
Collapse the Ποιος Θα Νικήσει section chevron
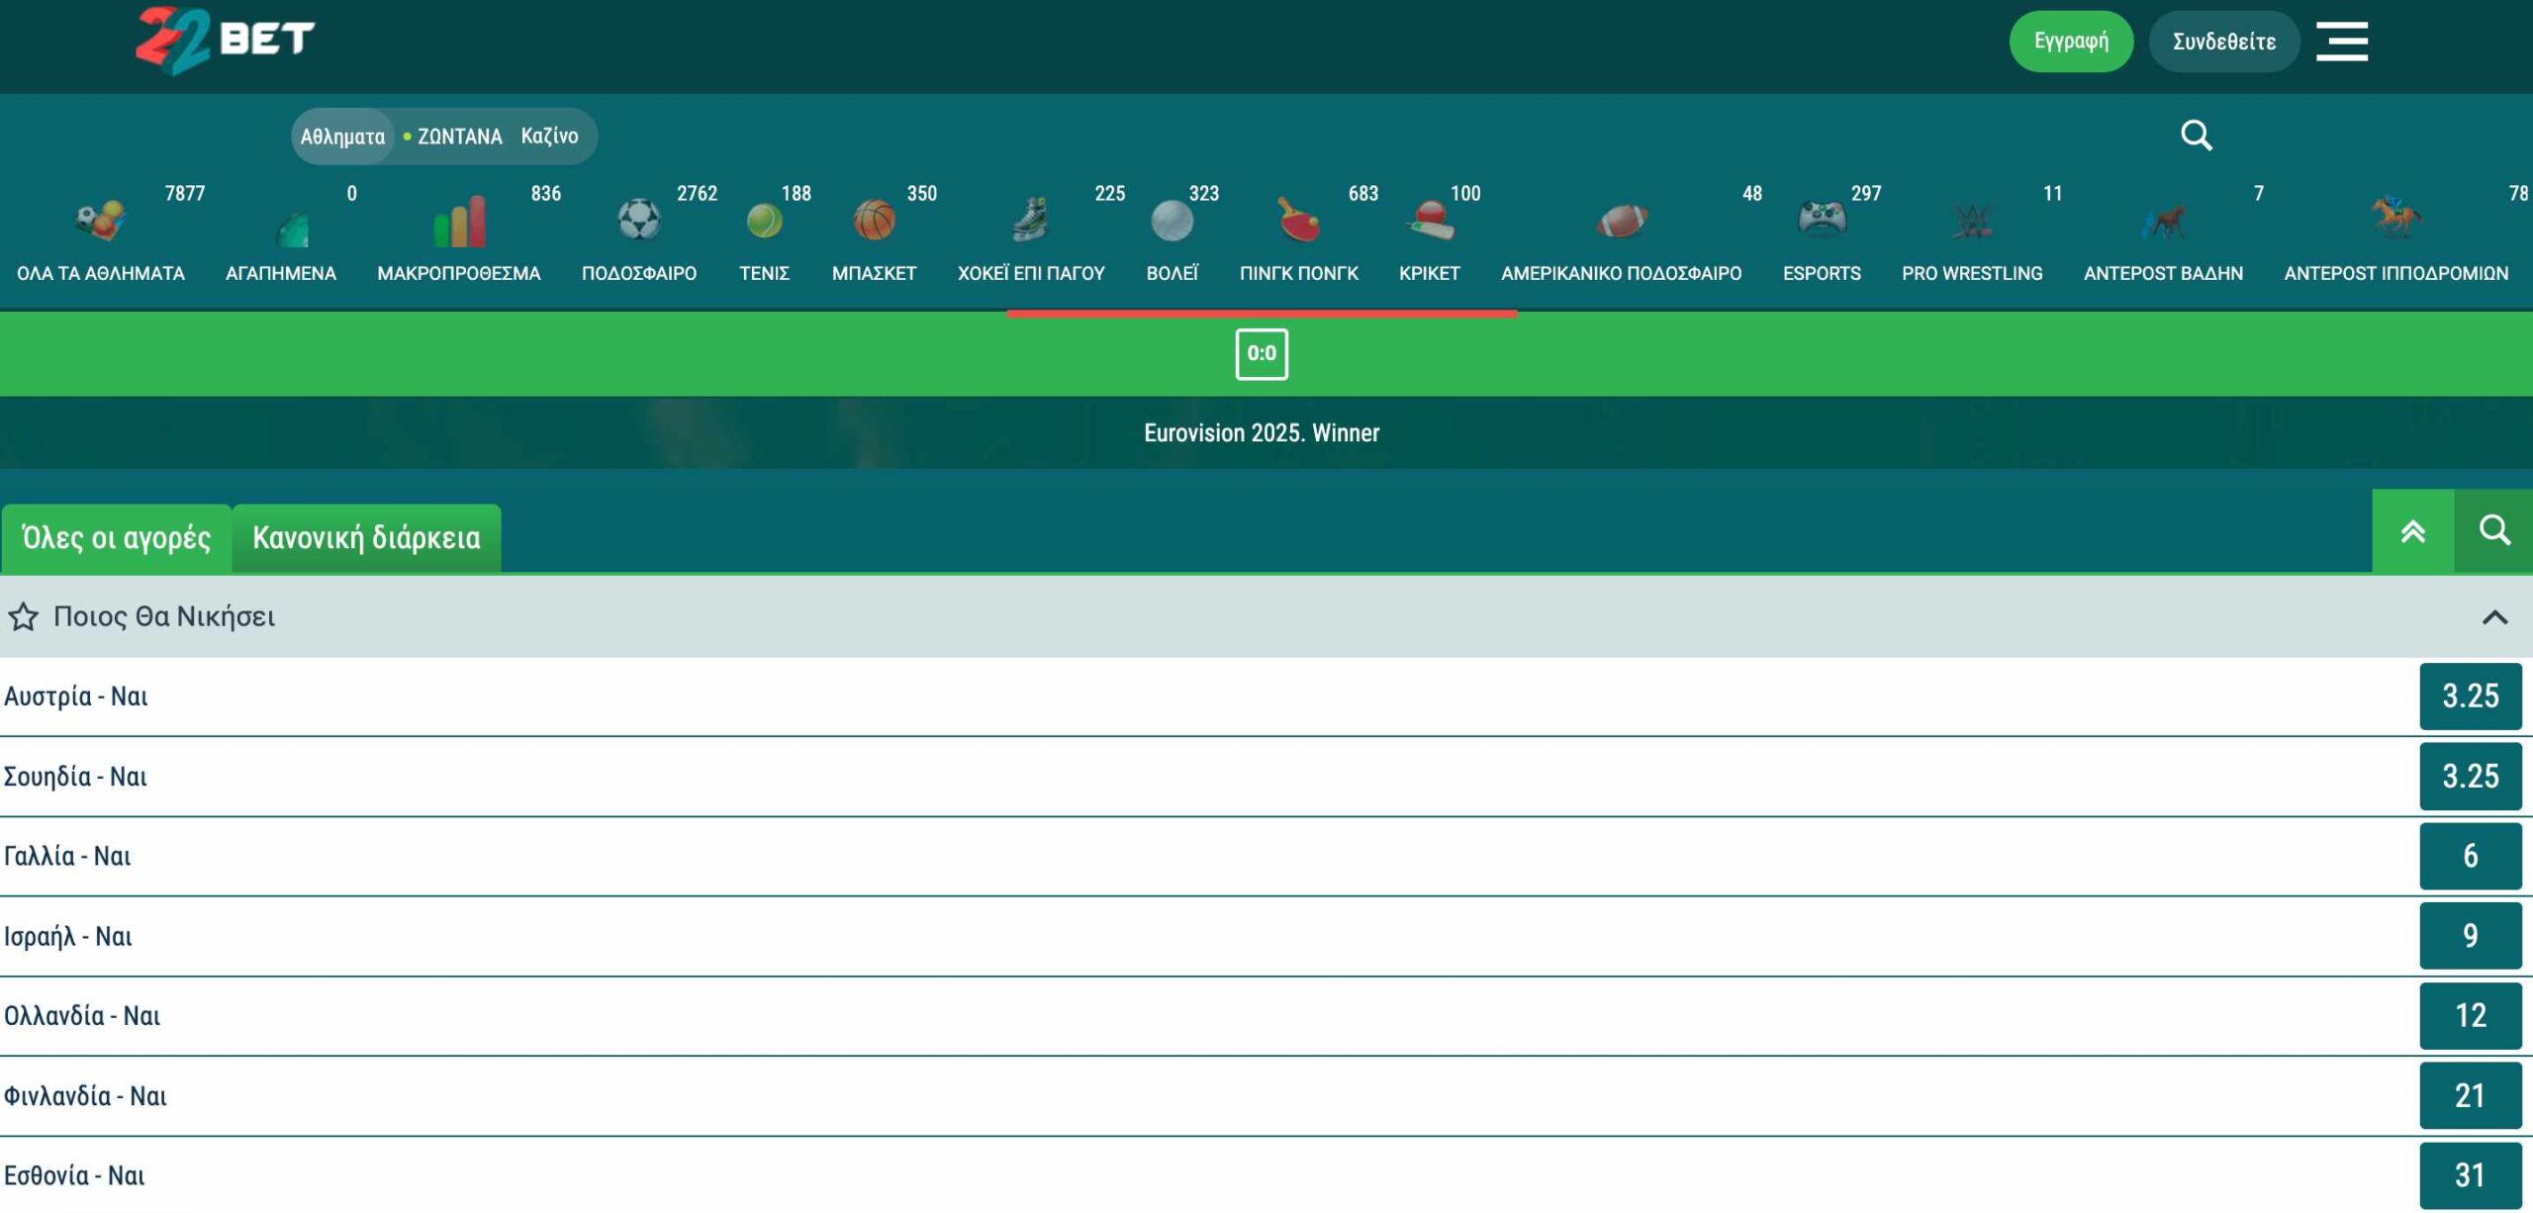(x=2494, y=617)
